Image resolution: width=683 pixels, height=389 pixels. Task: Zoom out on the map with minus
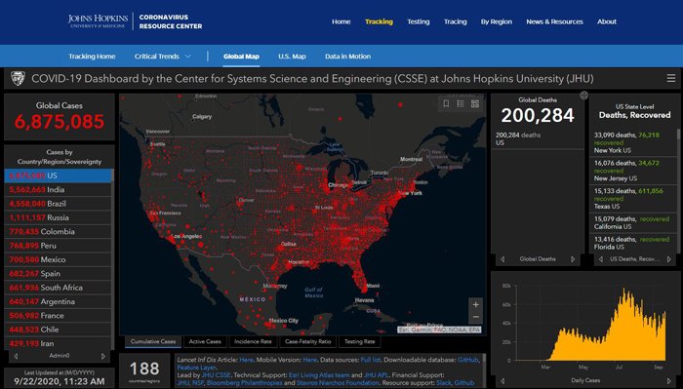click(476, 317)
